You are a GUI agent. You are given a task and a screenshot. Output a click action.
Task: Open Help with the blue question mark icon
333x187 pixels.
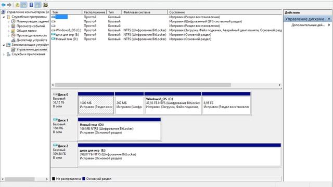(x=31, y=5)
